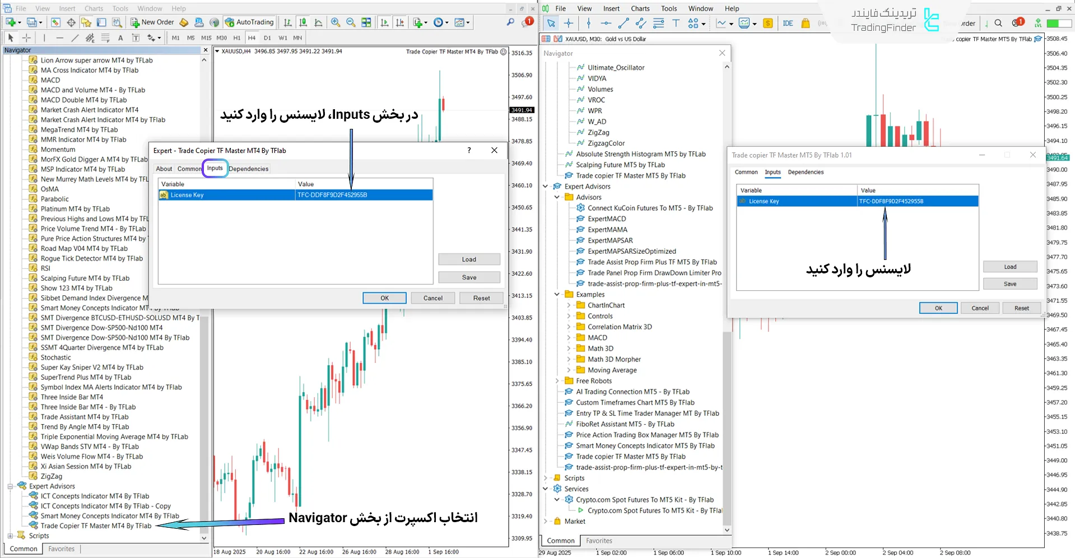Expand the Math 3D examples folder
1075x558 pixels.
pos(569,348)
